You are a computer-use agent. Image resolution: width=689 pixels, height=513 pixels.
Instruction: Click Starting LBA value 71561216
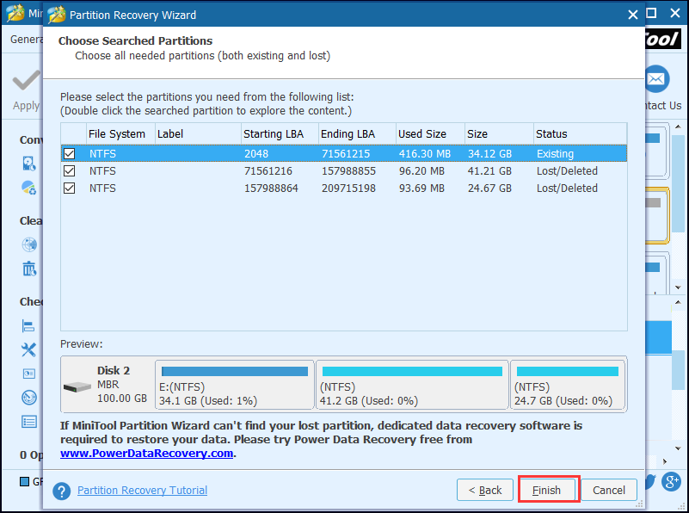268,171
